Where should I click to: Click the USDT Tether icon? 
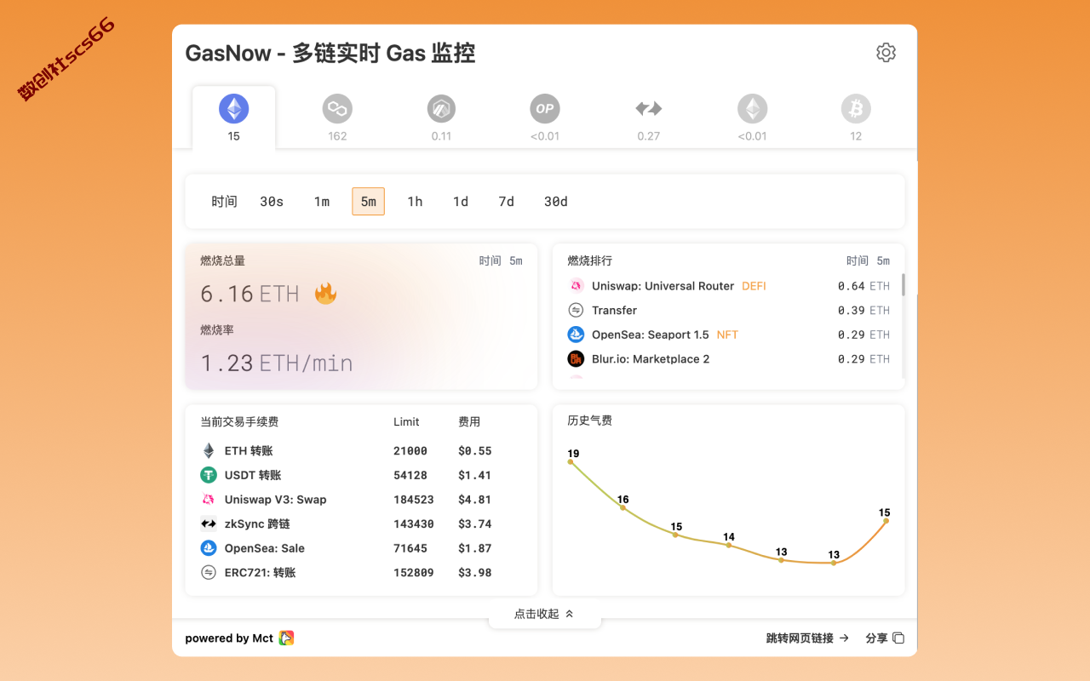pos(209,475)
